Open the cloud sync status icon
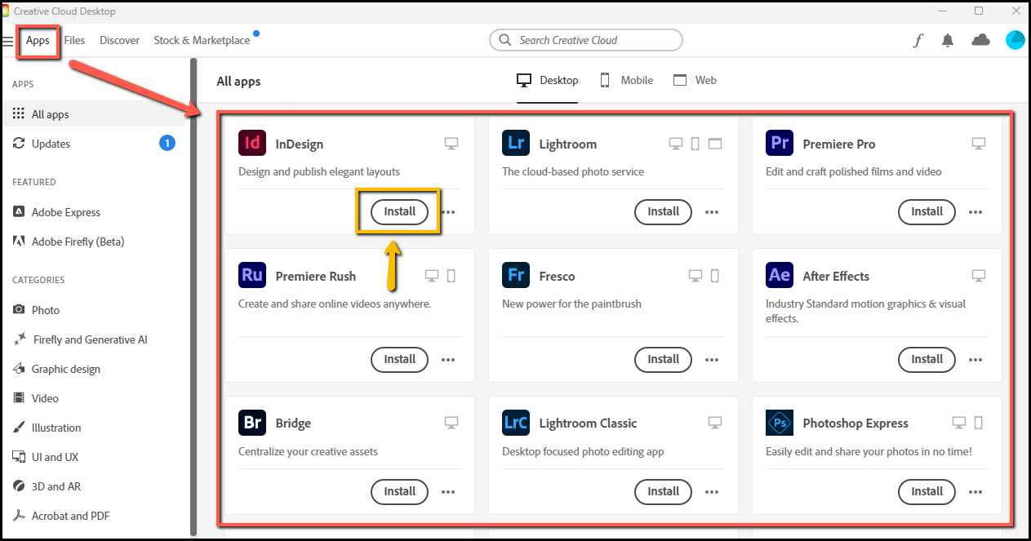Viewport: 1031px width, 541px height. click(980, 40)
